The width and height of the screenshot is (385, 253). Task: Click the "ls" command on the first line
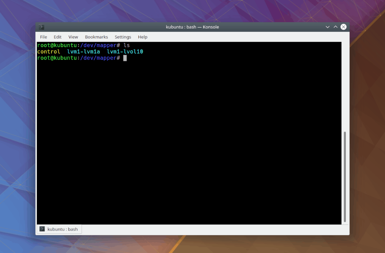(x=127, y=45)
